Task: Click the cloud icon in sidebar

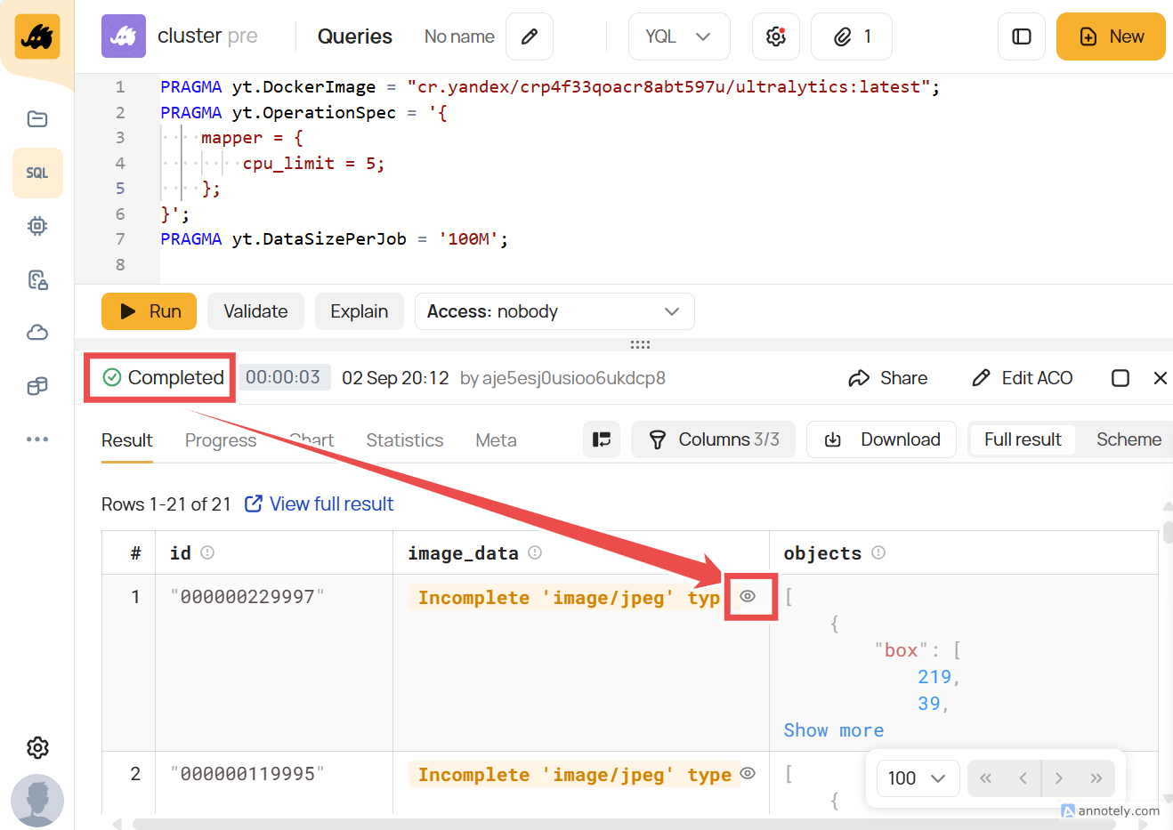Action: click(x=37, y=333)
